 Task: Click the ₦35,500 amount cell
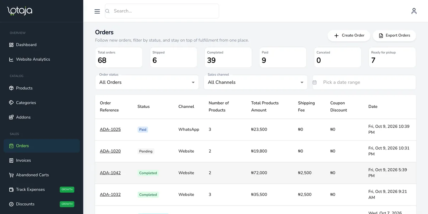[259, 195]
